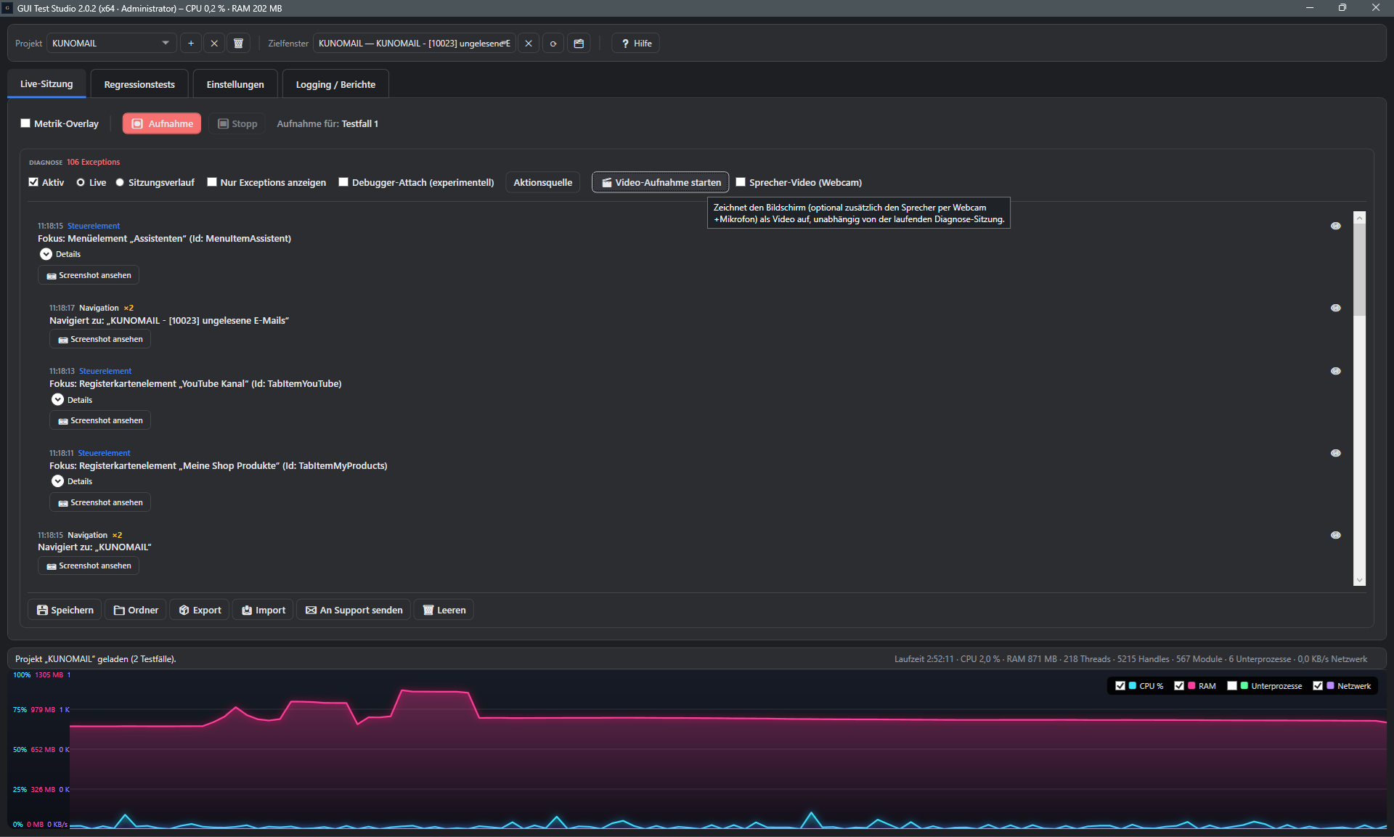This screenshot has height=837, width=1394.
Task: Open the Logging / Berichte tab
Action: [335, 84]
